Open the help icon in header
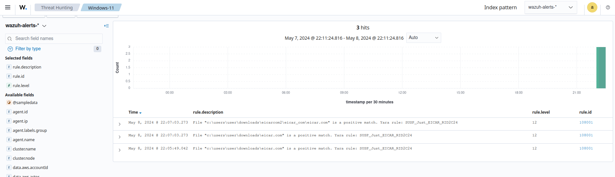615x177 pixels. [x=608, y=7]
